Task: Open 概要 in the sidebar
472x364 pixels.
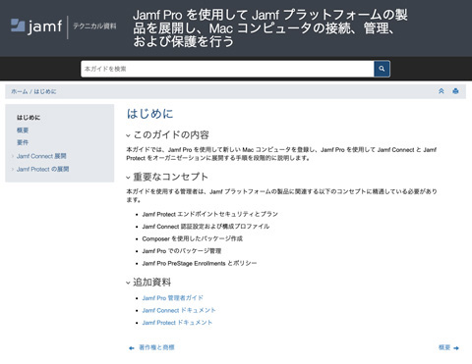Action: point(23,130)
